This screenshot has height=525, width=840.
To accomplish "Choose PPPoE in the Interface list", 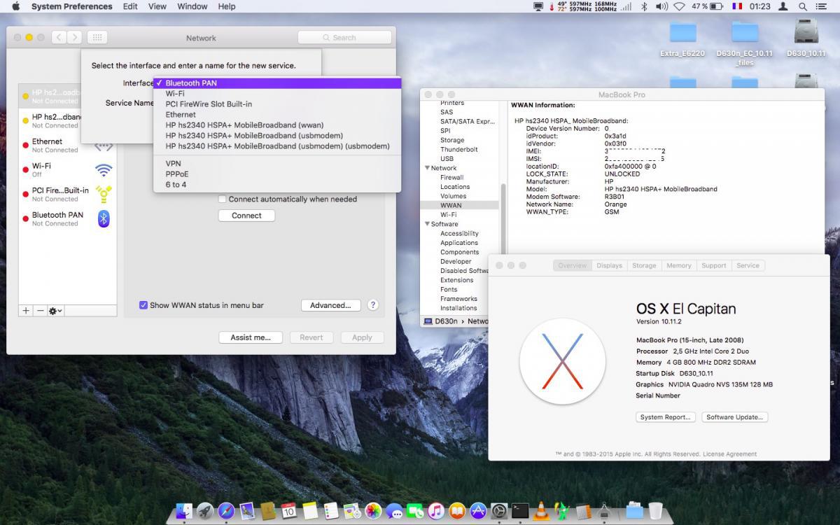I will (277, 174).
